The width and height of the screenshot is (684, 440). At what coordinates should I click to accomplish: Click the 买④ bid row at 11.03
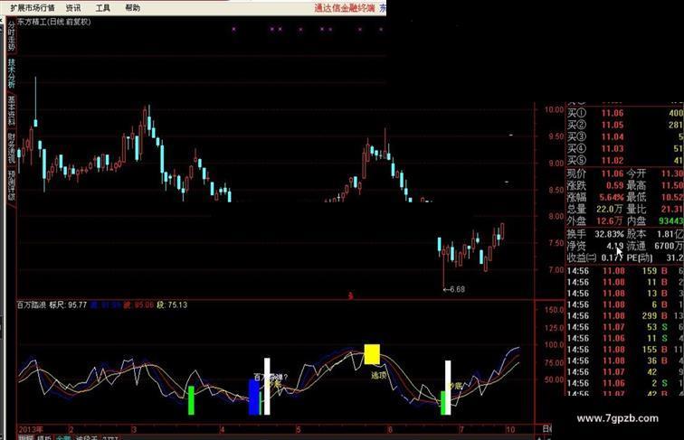click(624, 148)
